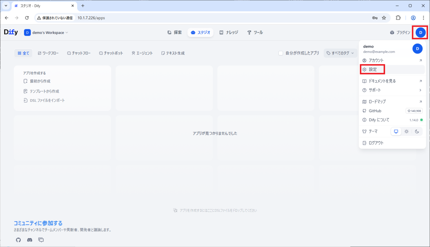The height and width of the screenshot is (247, 430).
Task: Check 自分が作成したアプリ checkbox
Action: 281,53
